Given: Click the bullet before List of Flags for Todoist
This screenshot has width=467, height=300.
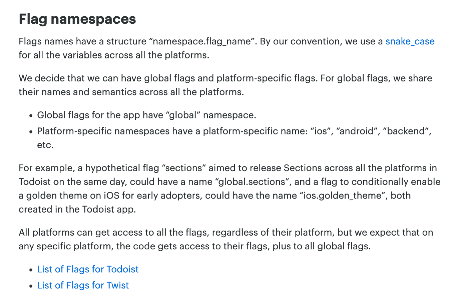Looking at the screenshot, I should point(31,270).
